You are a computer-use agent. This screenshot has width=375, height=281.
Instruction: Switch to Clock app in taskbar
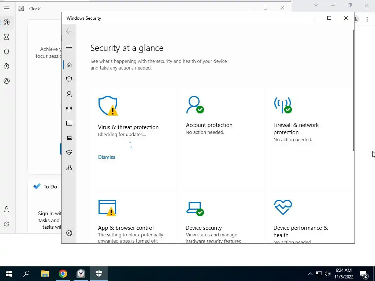point(81,274)
